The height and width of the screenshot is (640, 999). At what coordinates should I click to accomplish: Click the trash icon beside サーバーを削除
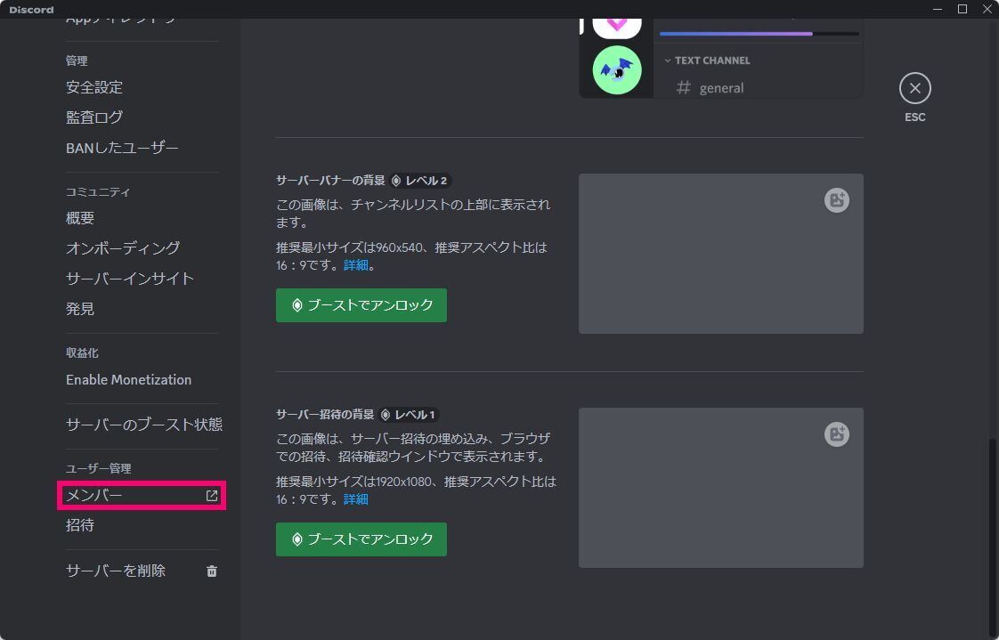click(x=212, y=571)
